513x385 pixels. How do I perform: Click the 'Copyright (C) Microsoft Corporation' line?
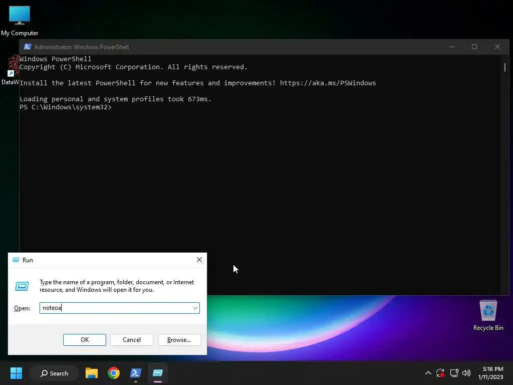point(133,67)
